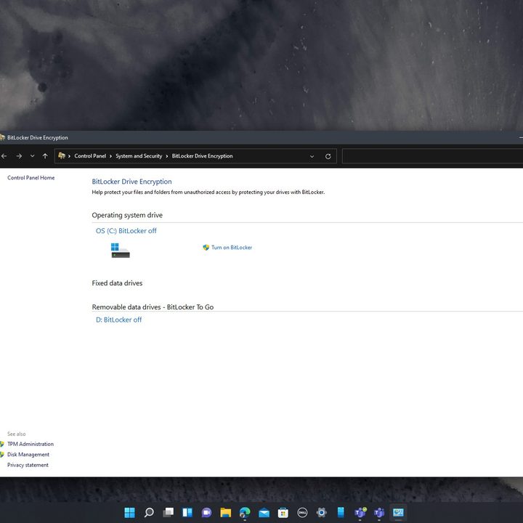
Task: Launch the Dell app
Action: pyautogui.click(x=302, y=512)
